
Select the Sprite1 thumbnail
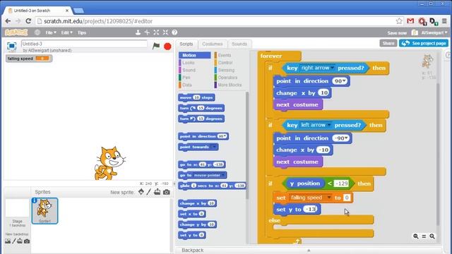pyautogui.click(x=44, y=211)
